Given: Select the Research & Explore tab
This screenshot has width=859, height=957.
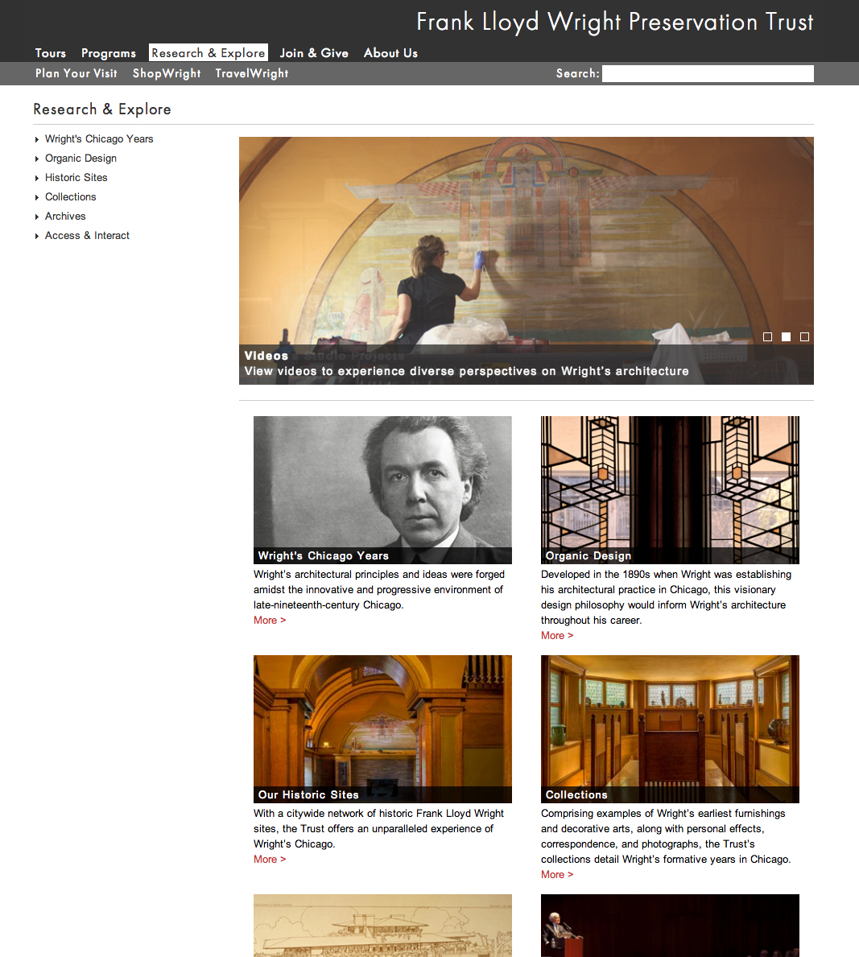Looking at the screenshot, I should pos(209,52).
